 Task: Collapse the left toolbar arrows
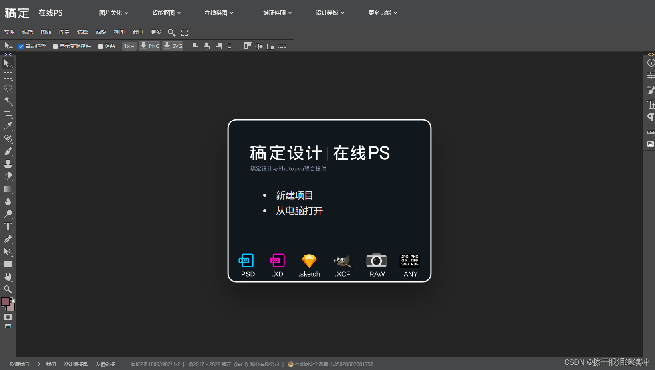[8, 55]
